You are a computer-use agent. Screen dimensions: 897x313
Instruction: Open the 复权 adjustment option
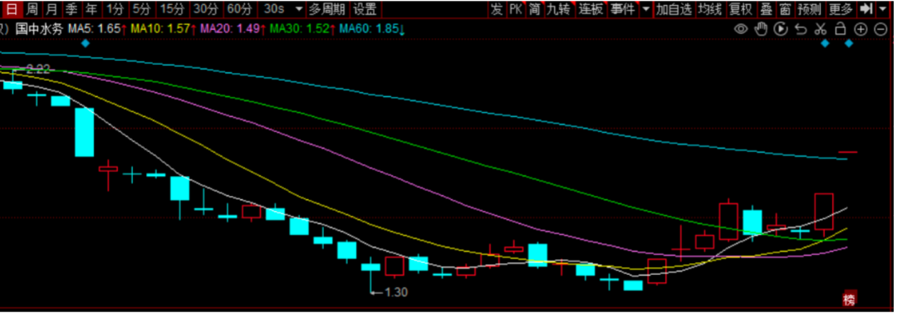tap(741, 9)
